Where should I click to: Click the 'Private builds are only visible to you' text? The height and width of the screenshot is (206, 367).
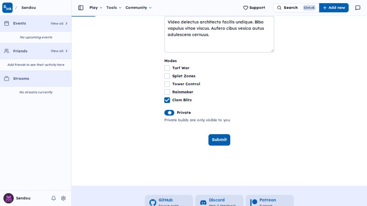coord(197,120)
